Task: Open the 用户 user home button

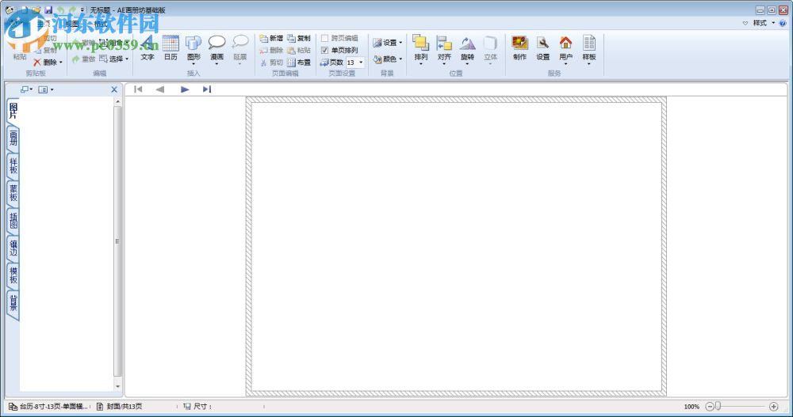Action: 566,50
